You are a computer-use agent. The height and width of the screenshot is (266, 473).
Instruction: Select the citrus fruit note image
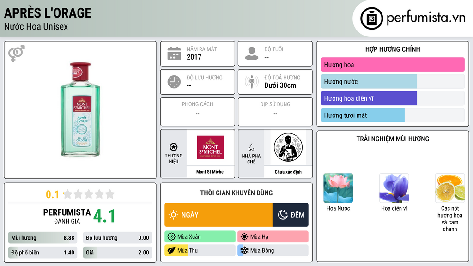pyautogui.click(x=450, y=188)
